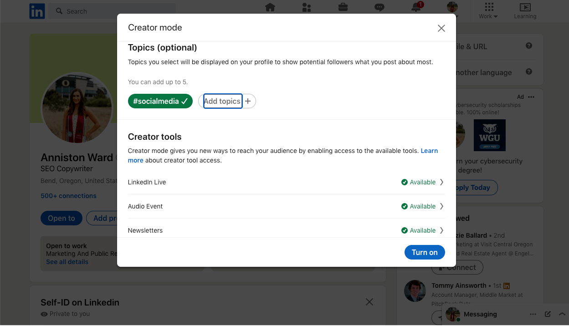Open the Jobs briefcase icon
Screen dimensions: 569x326
coord(343,8)
